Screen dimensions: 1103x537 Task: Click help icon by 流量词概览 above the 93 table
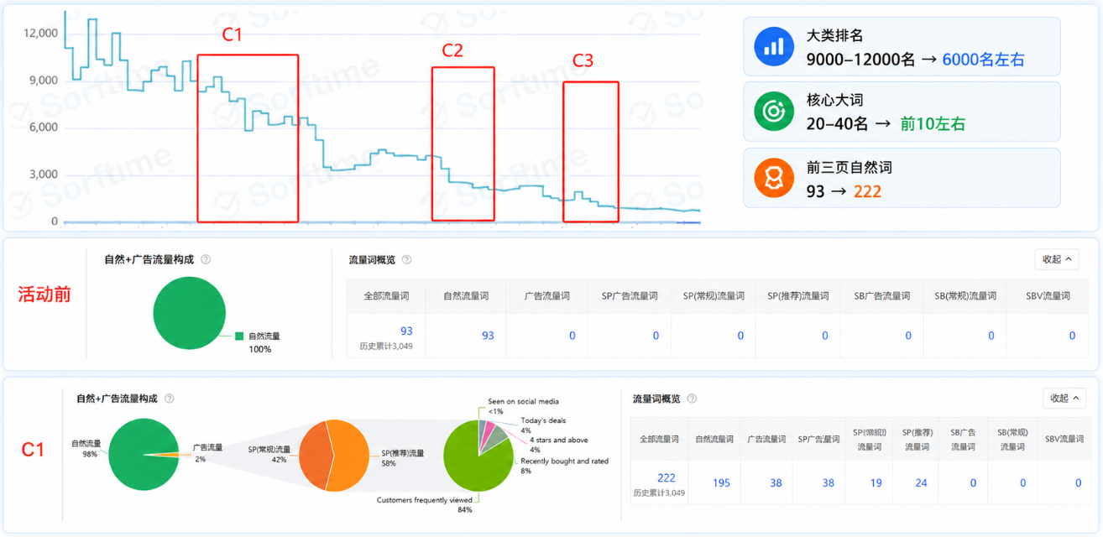[407, 259]
